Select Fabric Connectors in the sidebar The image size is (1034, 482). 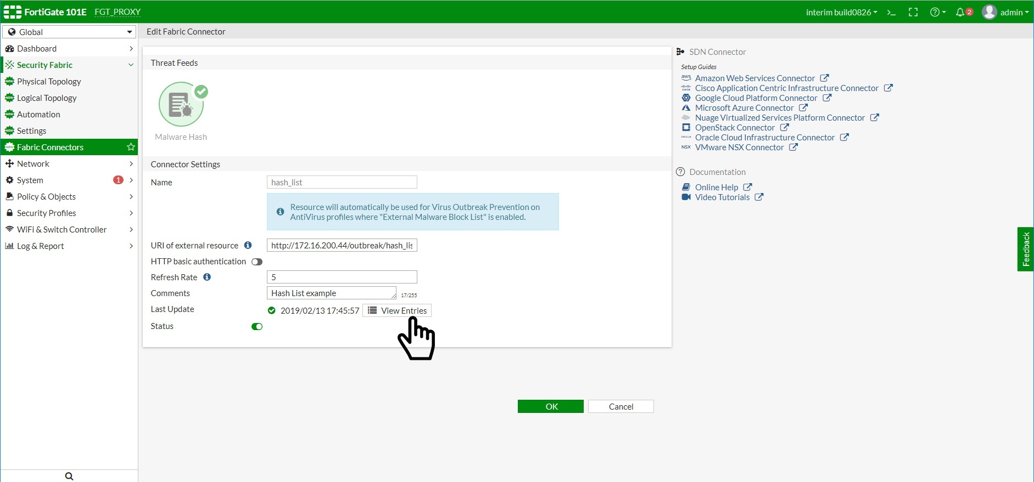point(69,147)
